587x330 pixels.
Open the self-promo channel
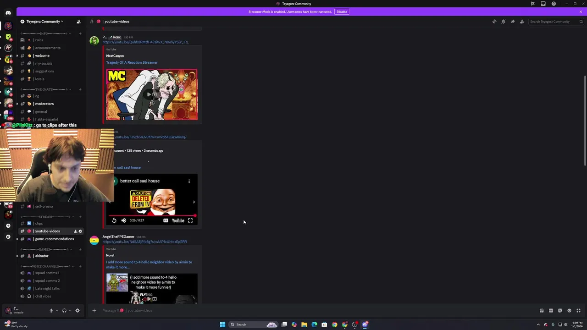coord(50,206)
